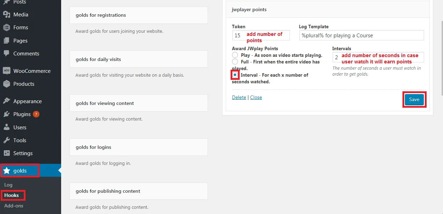Click the Delete link

click(x=239, y=97)
